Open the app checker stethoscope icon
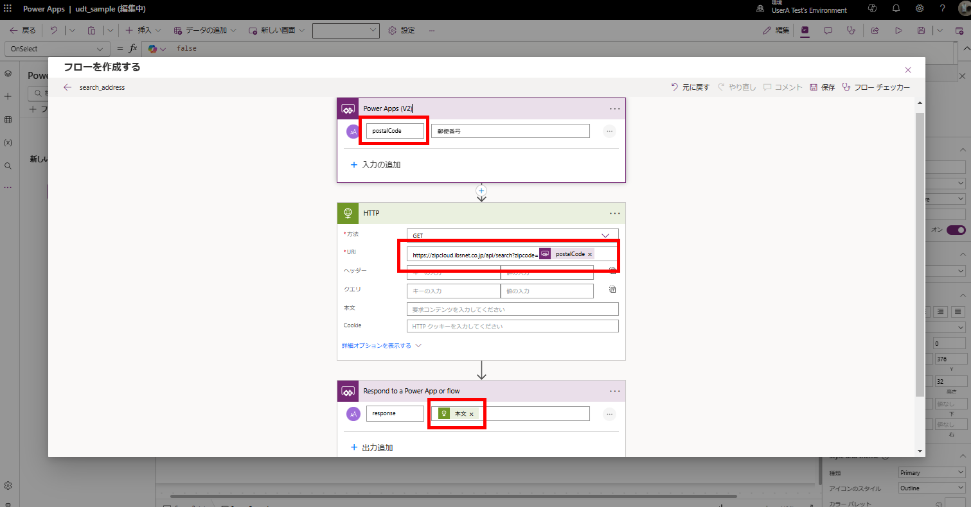The image size is (971, 507). point(851,30)
